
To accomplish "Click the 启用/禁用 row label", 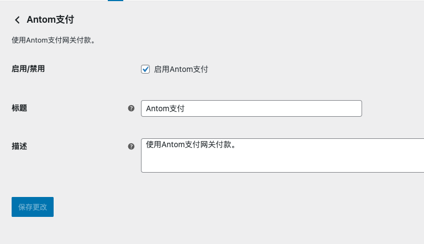I will click(28, 69).
